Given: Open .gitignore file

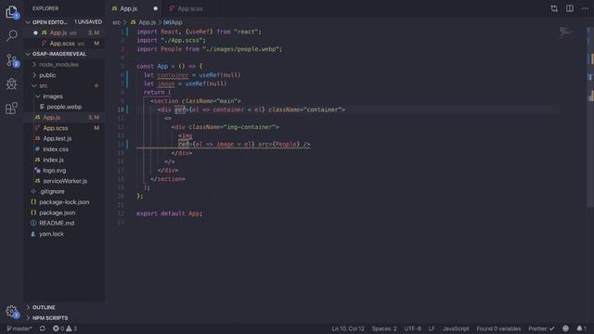Looking at the screenshot, I should click(x=52, y=192).
